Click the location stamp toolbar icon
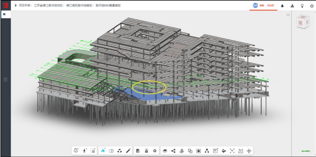 [182, 151]
